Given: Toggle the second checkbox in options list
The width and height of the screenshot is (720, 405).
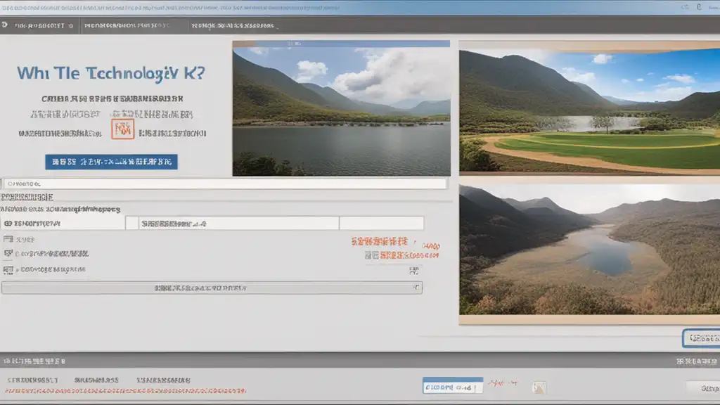Looking at the screenshot, I should click(x=8, y=253).
